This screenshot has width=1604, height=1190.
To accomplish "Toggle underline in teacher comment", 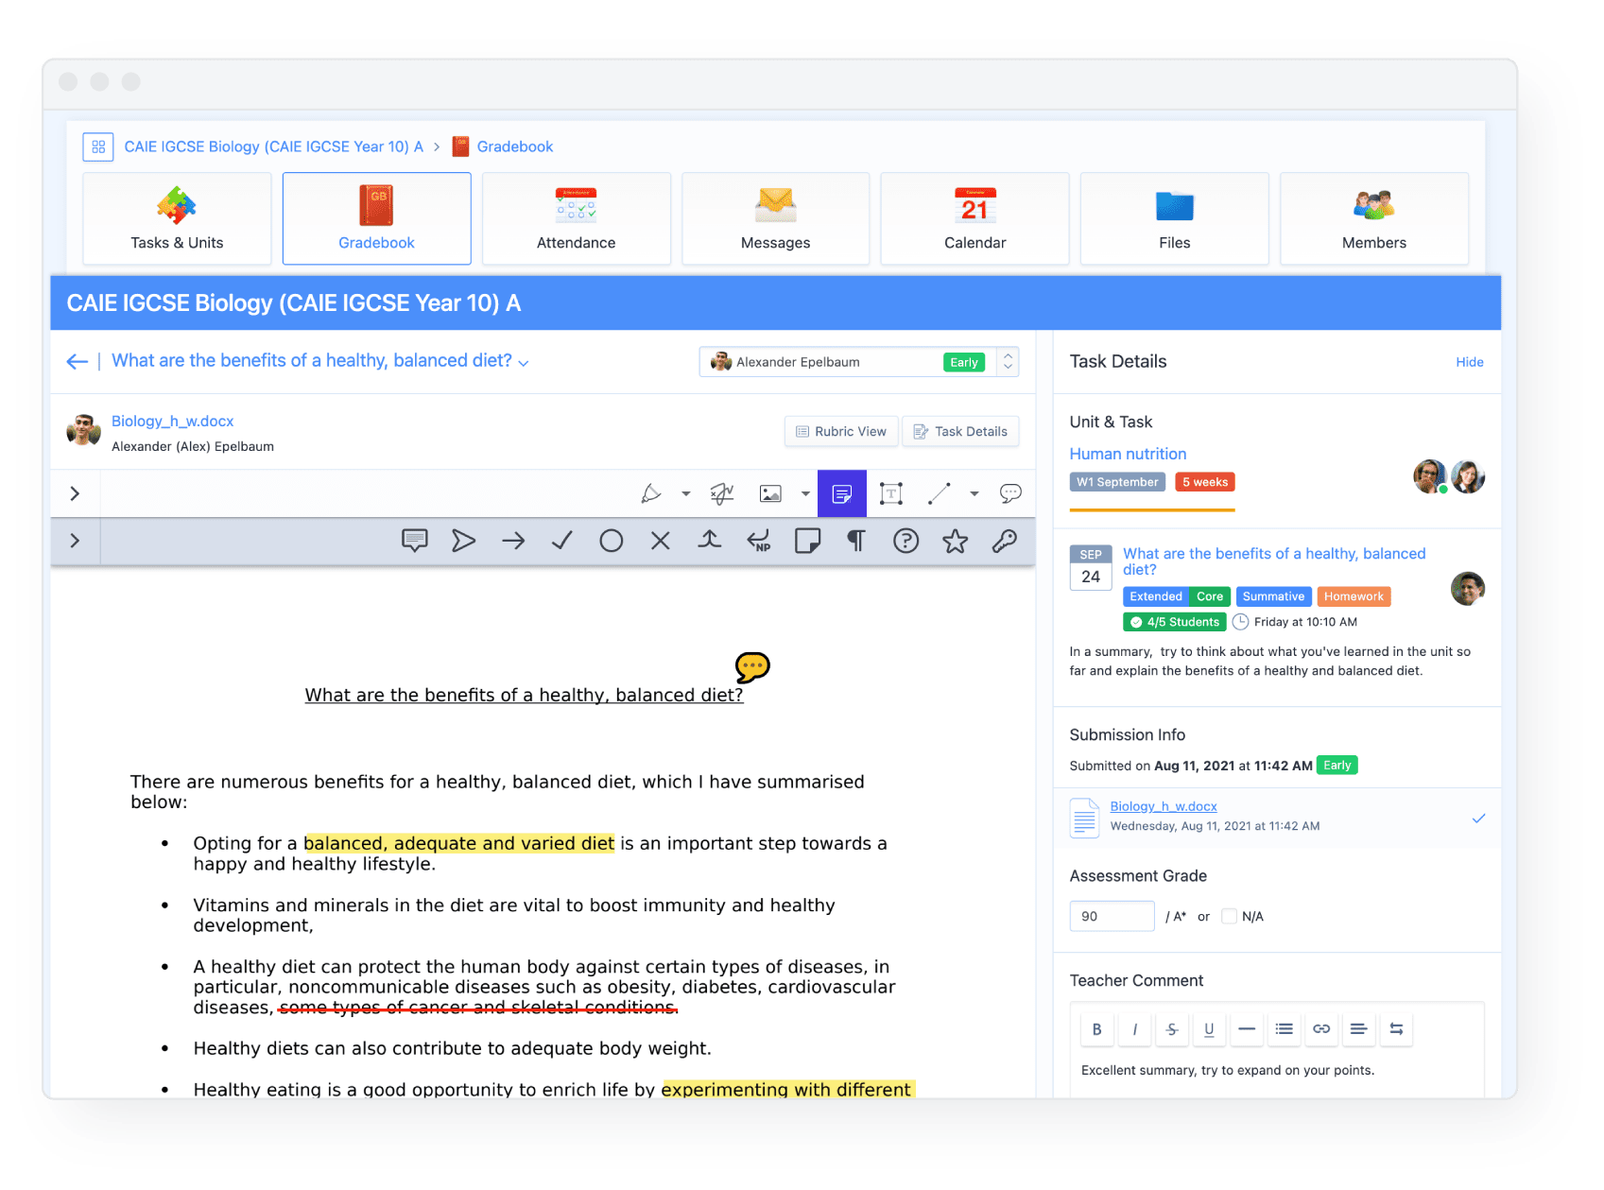I will (x=1210, y=1029).
